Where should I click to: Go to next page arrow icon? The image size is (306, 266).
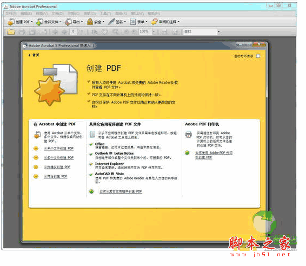tap(64, 31)
